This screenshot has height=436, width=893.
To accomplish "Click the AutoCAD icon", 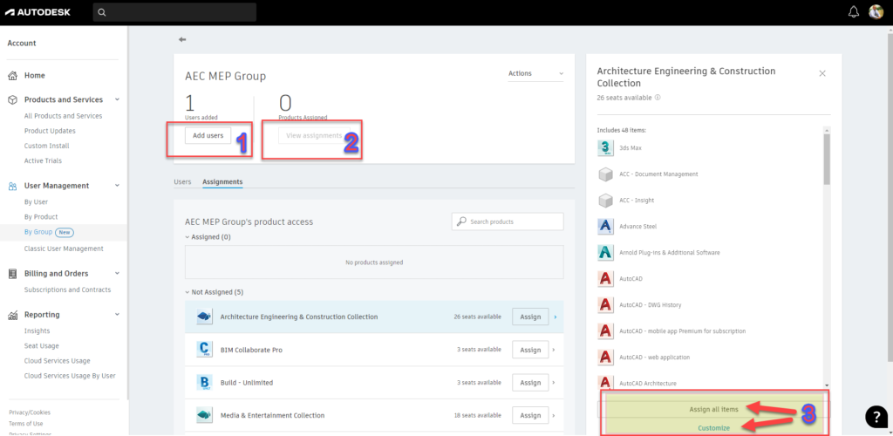I will [x=605, y=279].
